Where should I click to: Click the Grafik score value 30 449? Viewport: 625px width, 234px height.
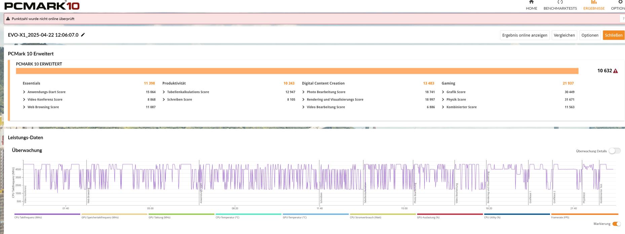point(570,92)
